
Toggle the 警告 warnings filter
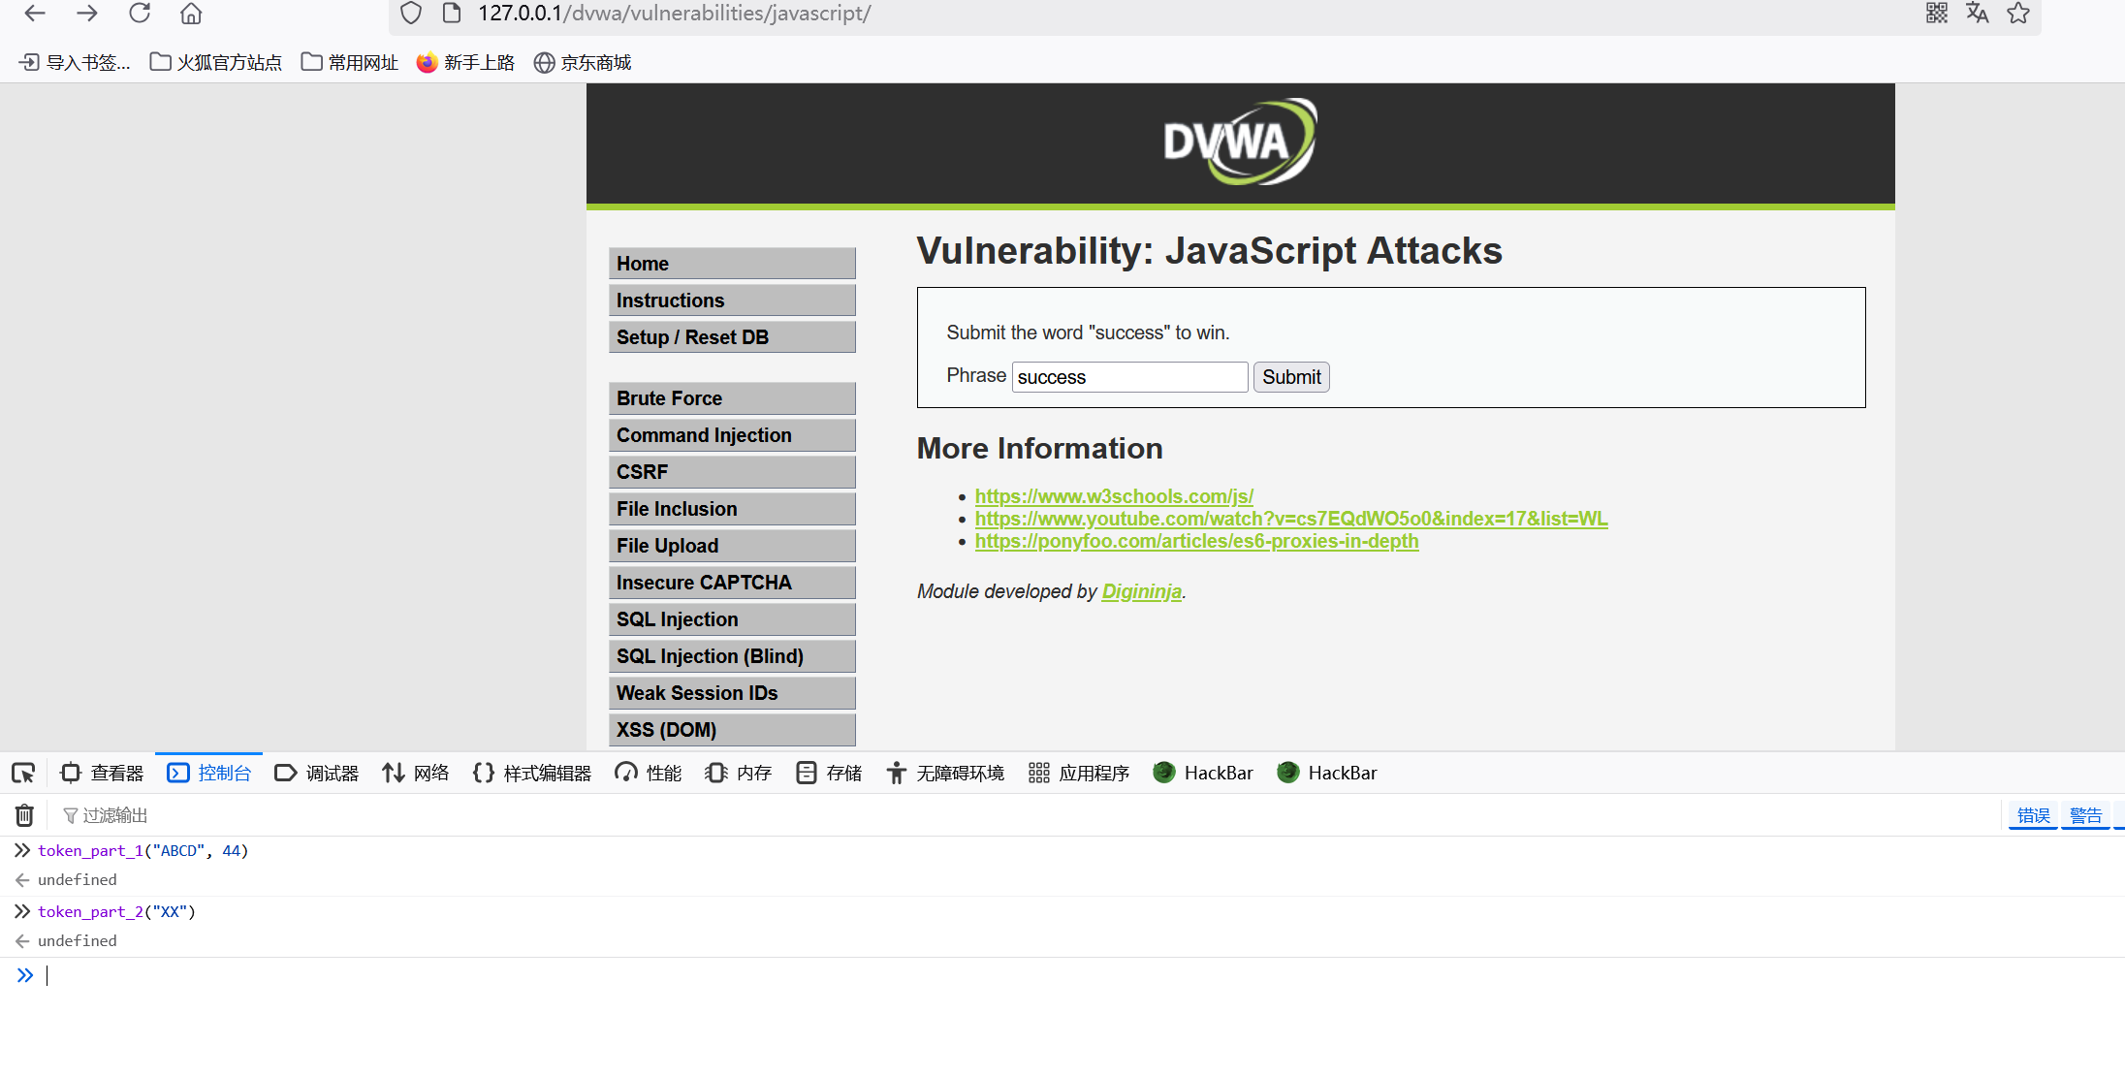2085,815
